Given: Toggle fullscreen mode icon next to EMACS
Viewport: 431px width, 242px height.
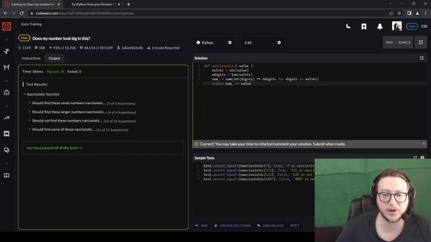Looking at the screenshot, I should click(420, 42).
